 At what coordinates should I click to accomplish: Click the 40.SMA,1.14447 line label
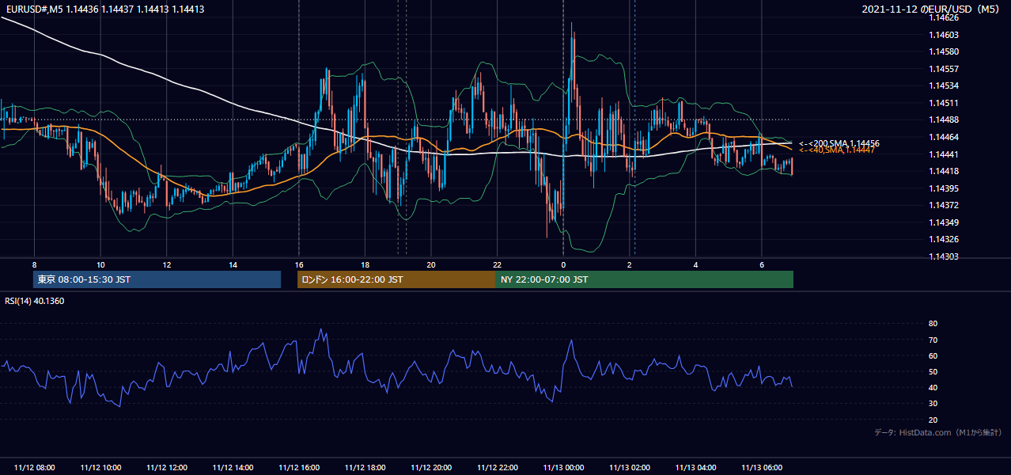click(837, 150)
